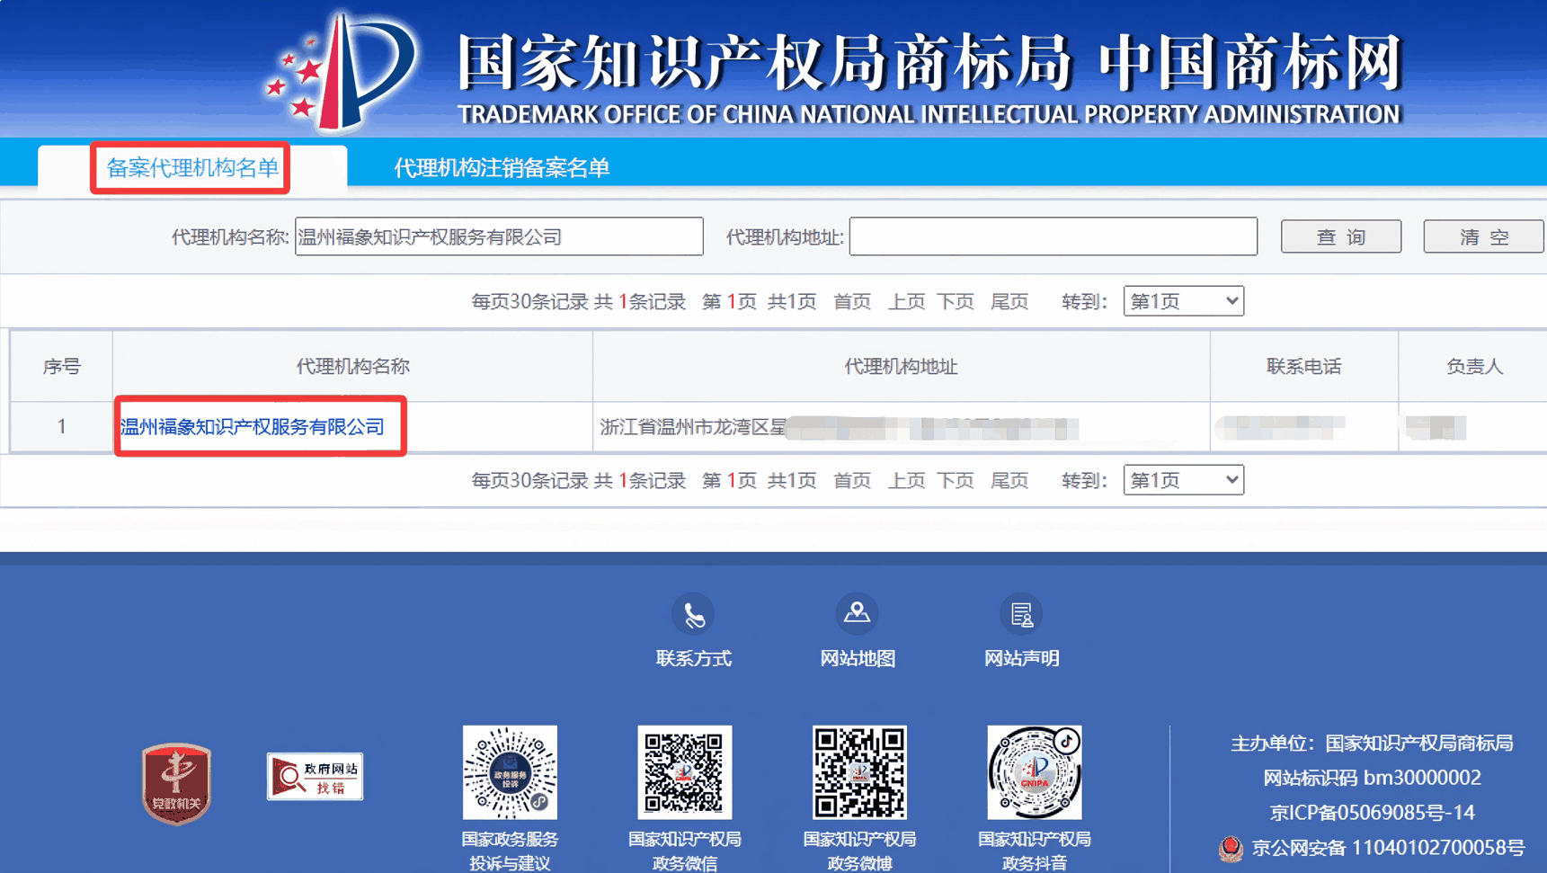Screen dimensions: 1547x873
Task: Go to 上页 in bottom pagination
Action: [x=906, y=480]
